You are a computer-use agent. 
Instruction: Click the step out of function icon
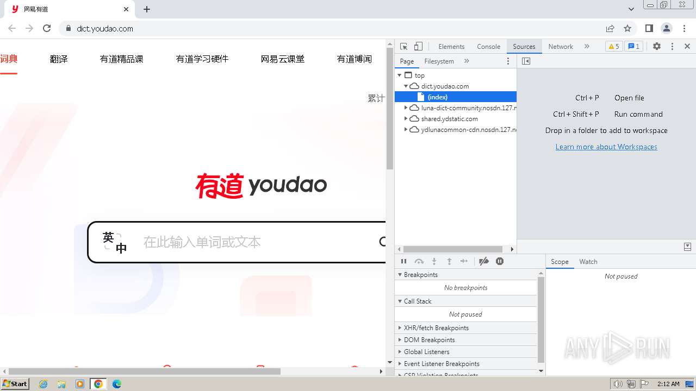pyautogui.click(x=449, y=261)
